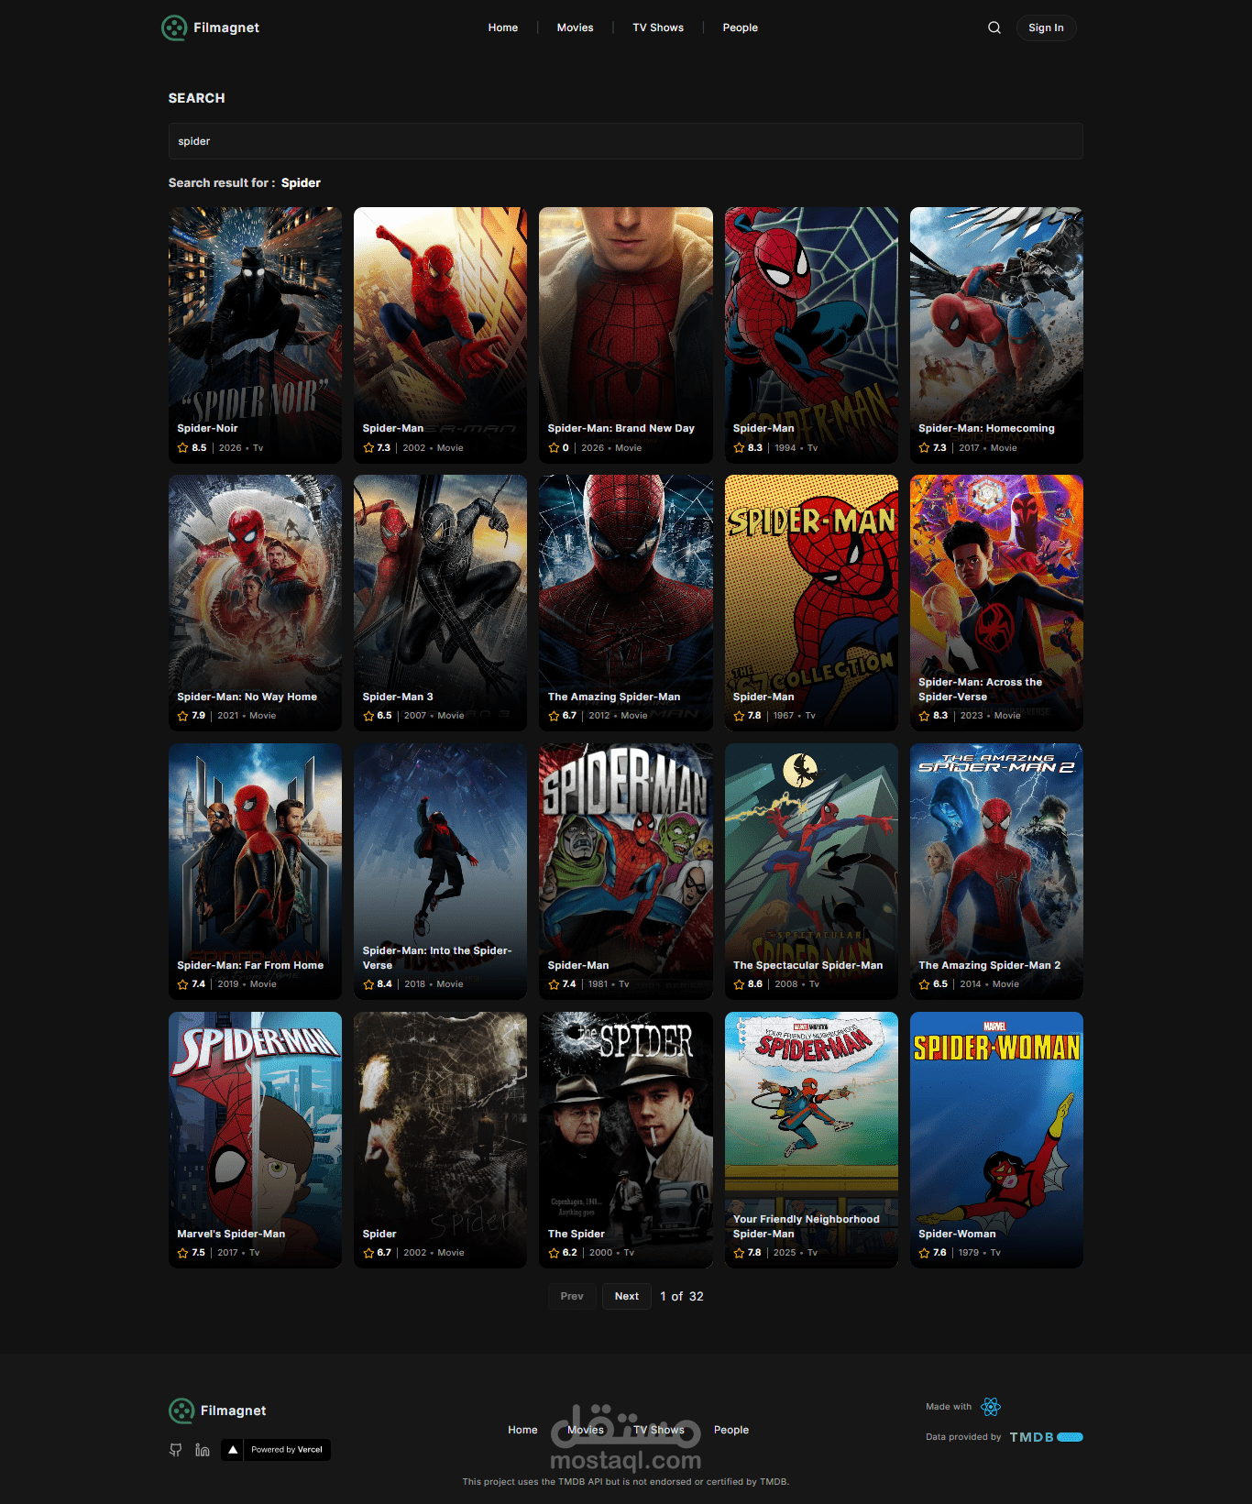Click the star icon on The Amazing Spider-Man 2
The image size is (1252, 1504).
[924, 984]
